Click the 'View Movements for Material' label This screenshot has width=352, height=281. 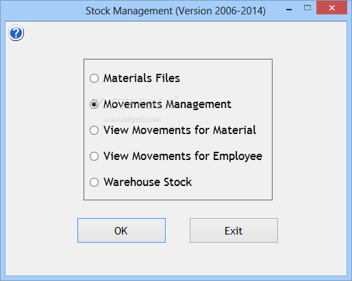[179, 130]
